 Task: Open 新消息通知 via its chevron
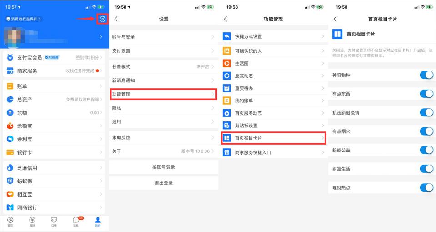[x=213, y=81]
